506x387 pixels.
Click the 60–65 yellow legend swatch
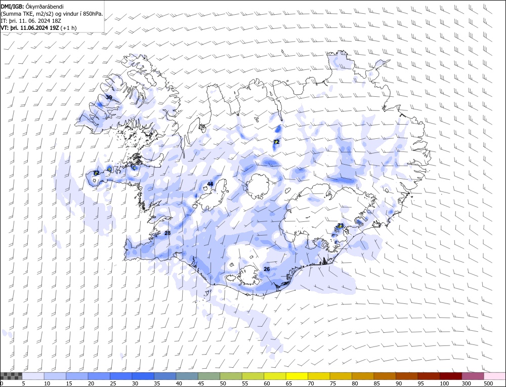click(275, 376)
